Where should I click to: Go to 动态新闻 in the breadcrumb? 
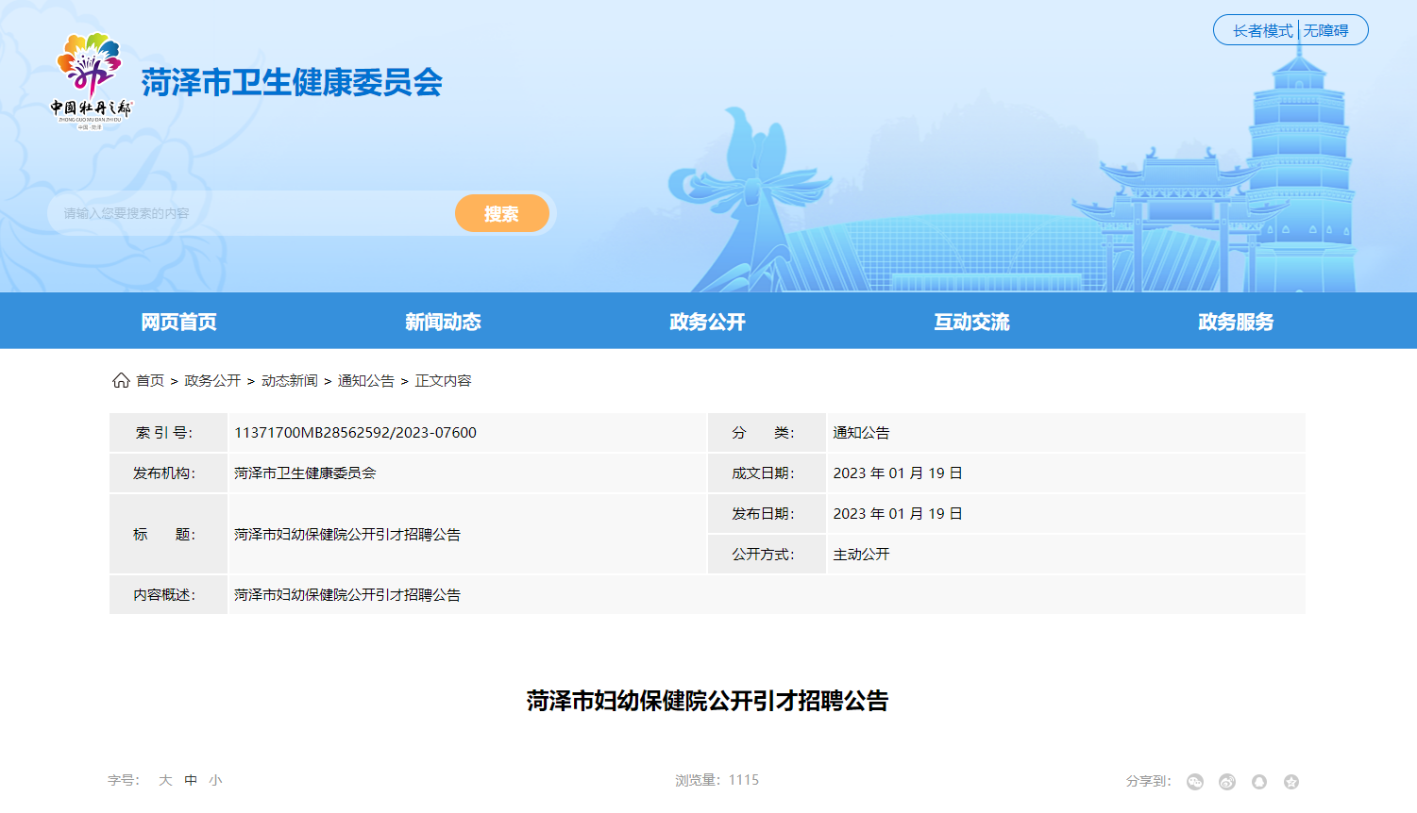pos(289,381)
